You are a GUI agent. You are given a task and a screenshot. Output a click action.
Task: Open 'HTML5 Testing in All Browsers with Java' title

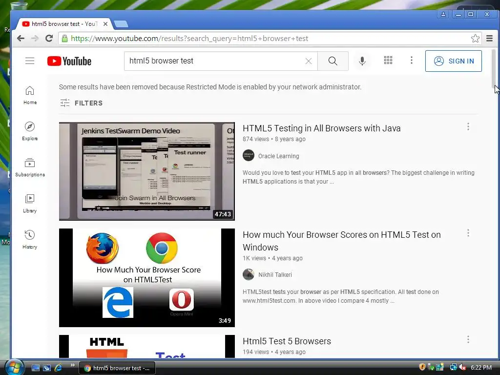coord(321,128)
